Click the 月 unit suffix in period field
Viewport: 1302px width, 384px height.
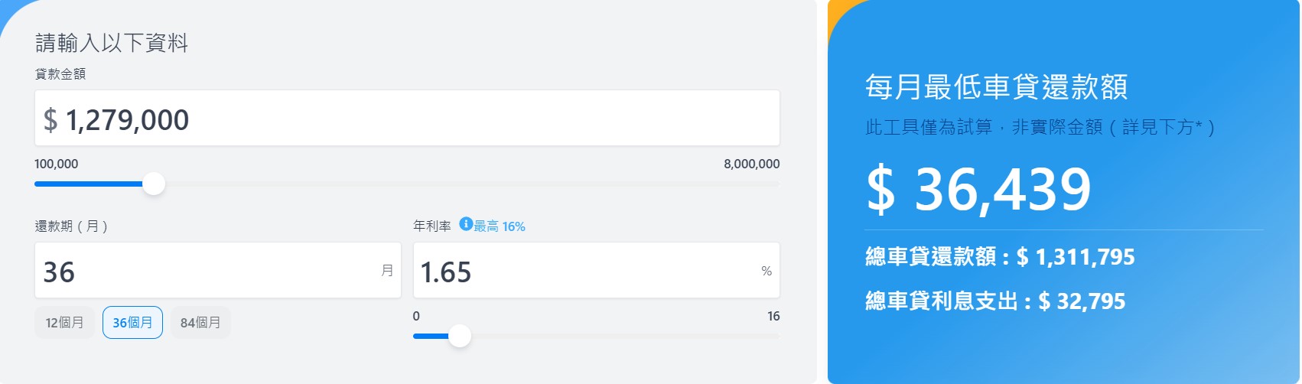click(x=387, y=271)
